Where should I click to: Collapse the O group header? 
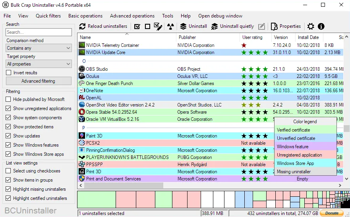tap(84, 61)
